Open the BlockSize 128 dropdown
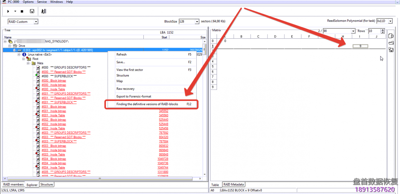 pos(197,22)
